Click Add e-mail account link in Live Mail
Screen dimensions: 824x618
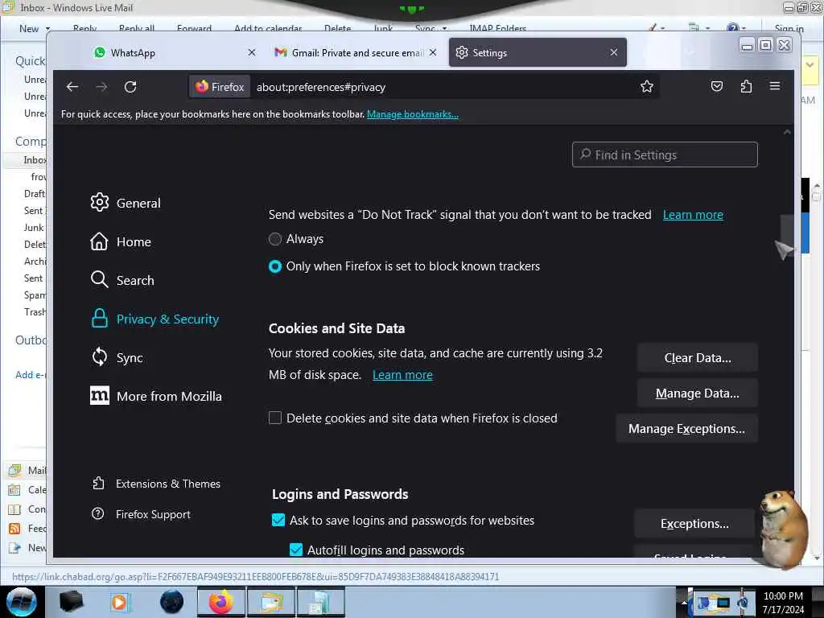coord(31,375)
